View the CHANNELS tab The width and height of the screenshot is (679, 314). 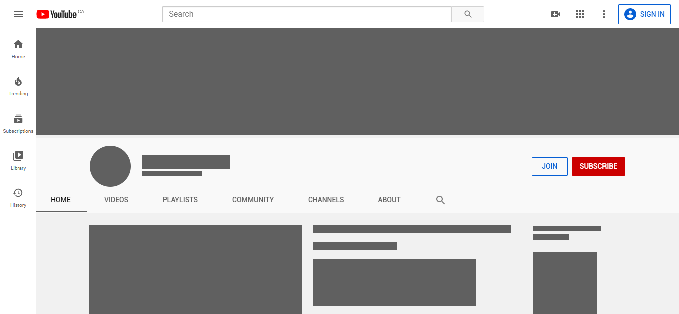pos(326,200)
